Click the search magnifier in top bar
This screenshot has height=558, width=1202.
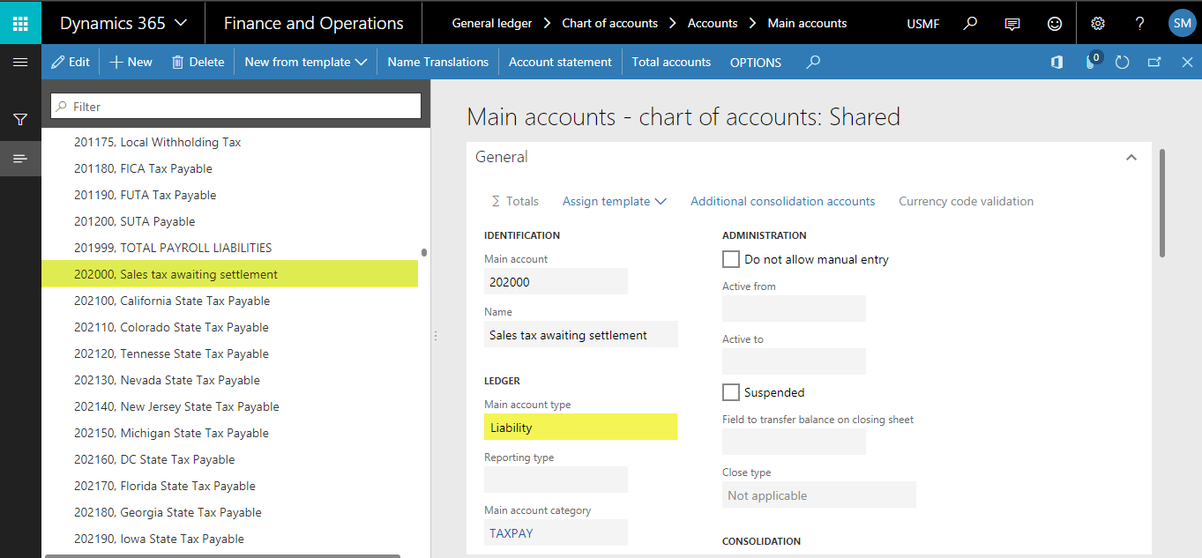(x=970, y=24)
